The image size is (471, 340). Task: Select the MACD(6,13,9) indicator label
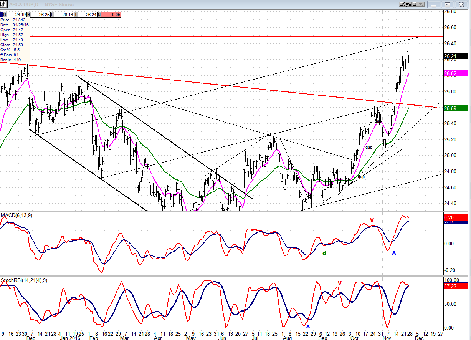tap(17, 215)
